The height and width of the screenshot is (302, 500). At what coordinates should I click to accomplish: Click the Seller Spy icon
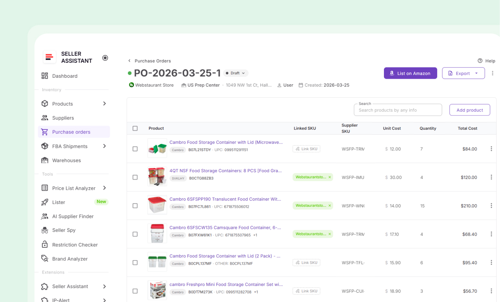pos(45,230)
